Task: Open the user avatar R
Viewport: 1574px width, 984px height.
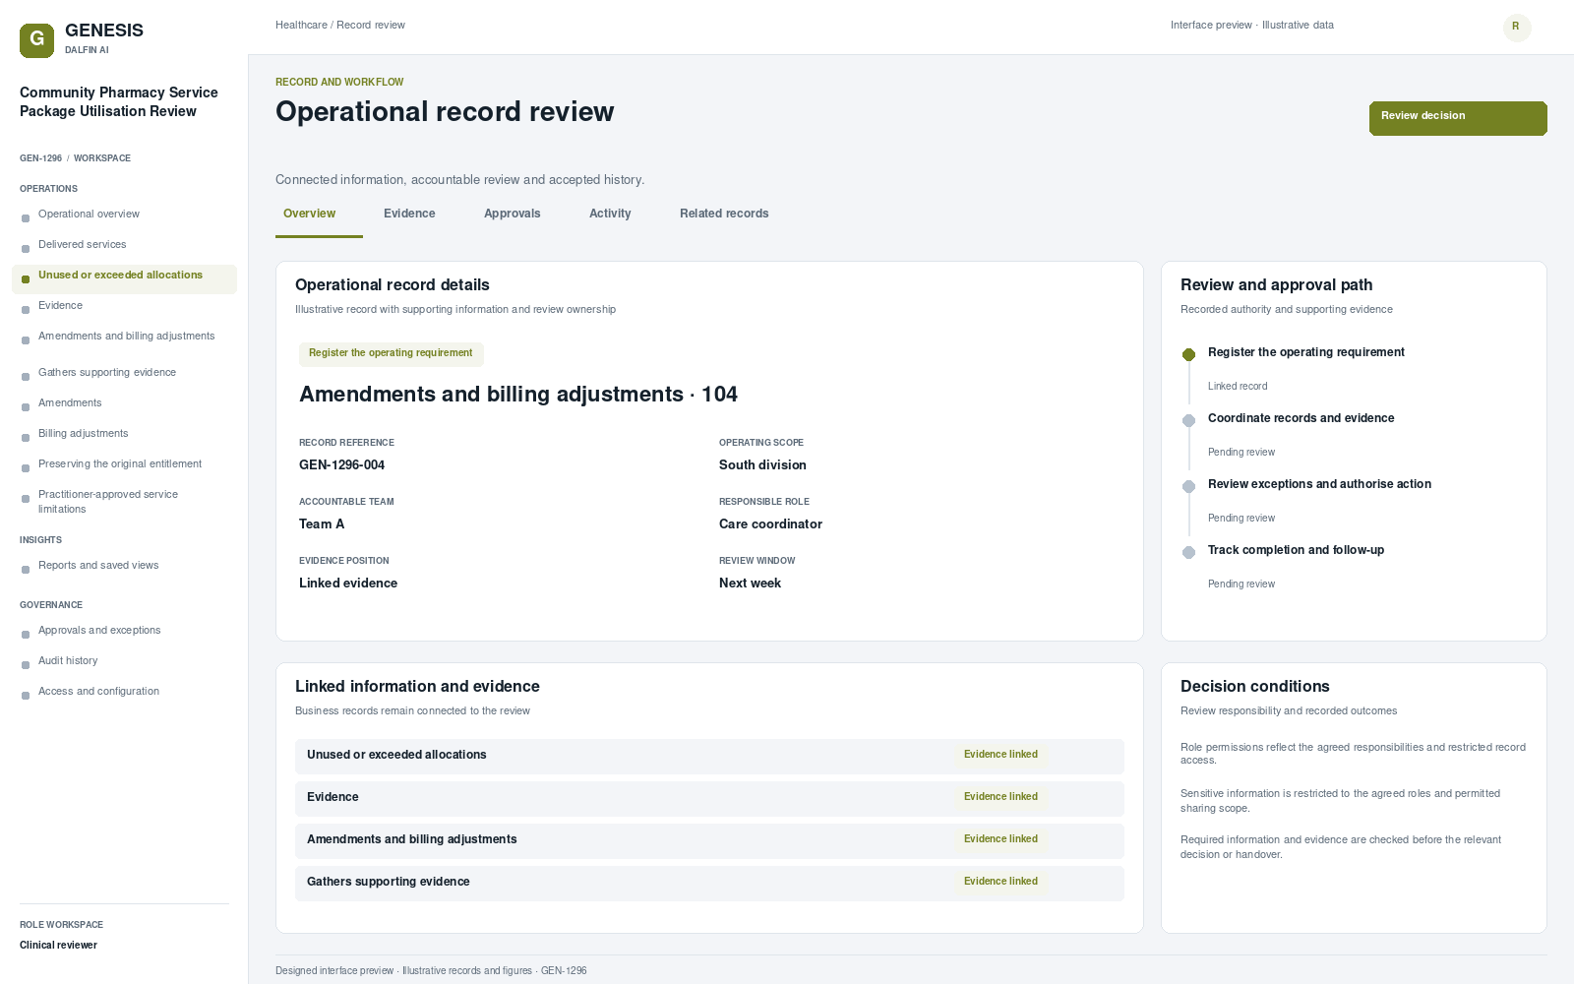Action: (1516, 27)
